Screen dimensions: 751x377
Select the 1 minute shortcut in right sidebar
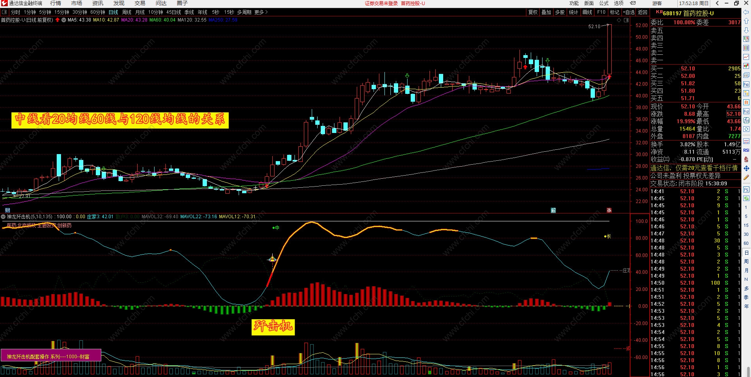(x=746, y=207)
